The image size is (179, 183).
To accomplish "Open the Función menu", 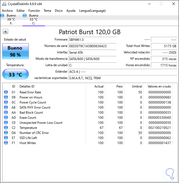I will tap(34, 11).
